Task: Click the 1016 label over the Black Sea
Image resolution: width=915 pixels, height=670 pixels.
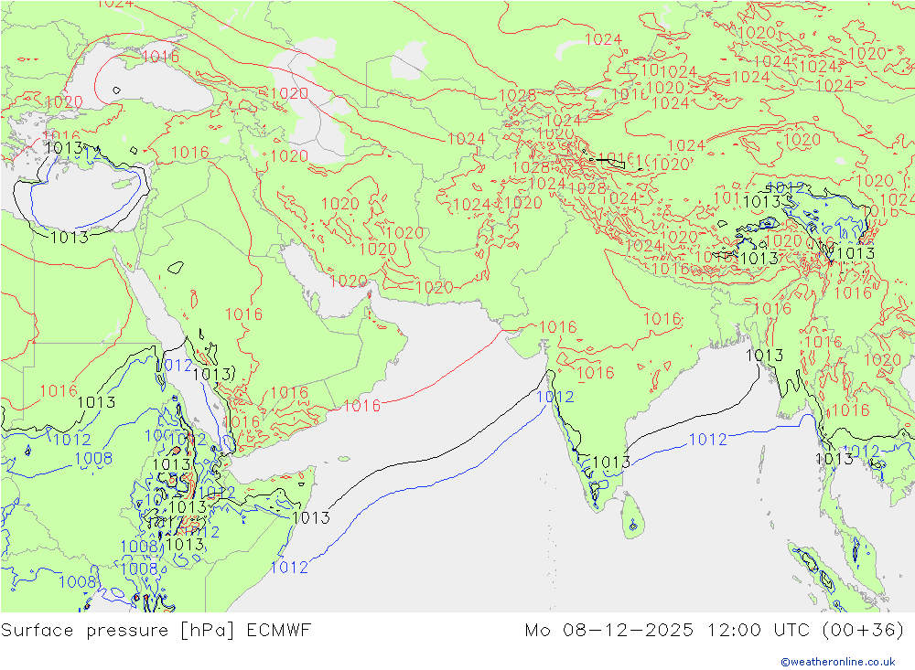Action: [160, 56]
